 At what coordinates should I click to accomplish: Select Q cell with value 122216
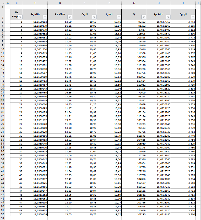click(134, 171)
